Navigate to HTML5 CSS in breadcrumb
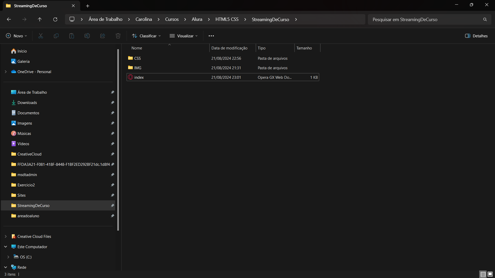Screen dimensions: 495x278 point(227,19)
